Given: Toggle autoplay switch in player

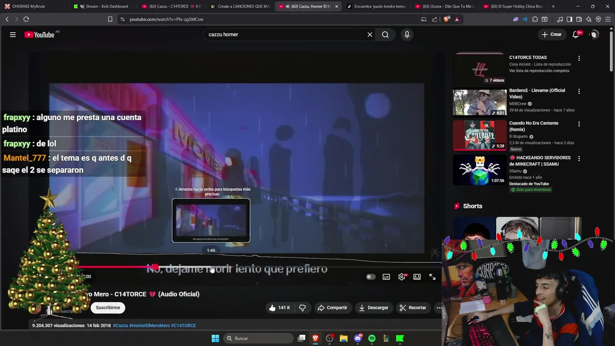Looking at the screenshot, I should tap(370, 277).
